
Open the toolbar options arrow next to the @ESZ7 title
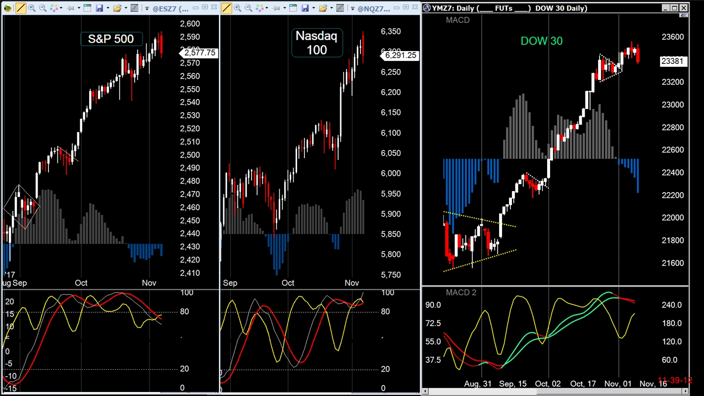click(x=147, y=8)
